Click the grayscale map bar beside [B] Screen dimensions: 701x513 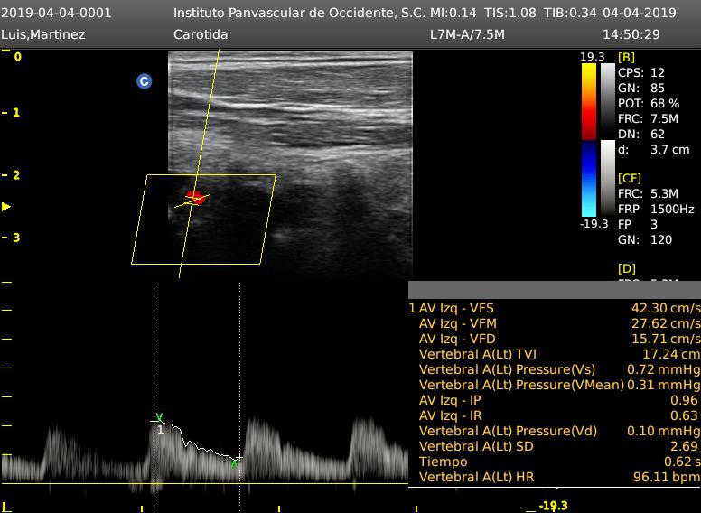(x=608, y=102)
